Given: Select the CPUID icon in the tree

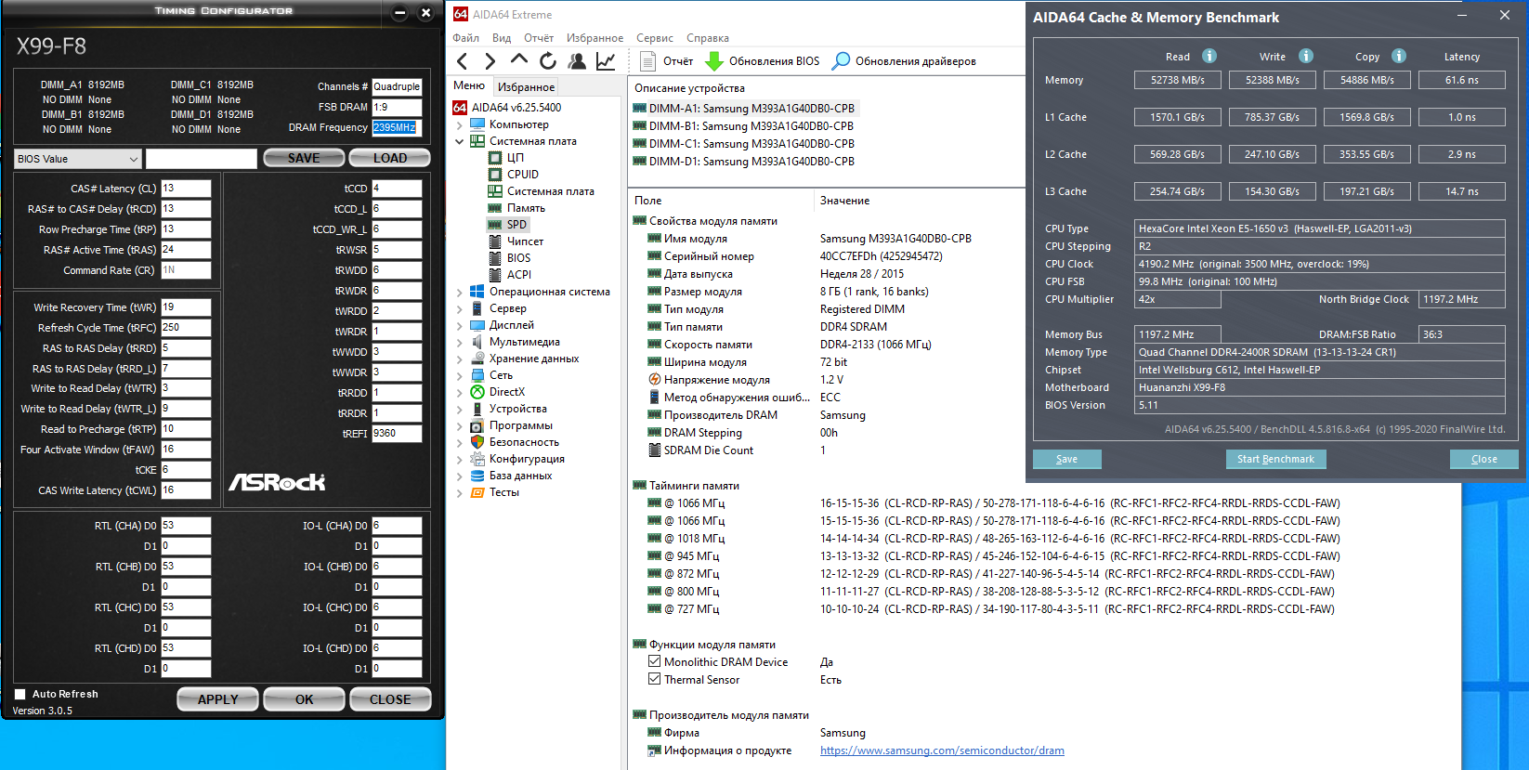Looking at the screenshot, I should [495, 175].
